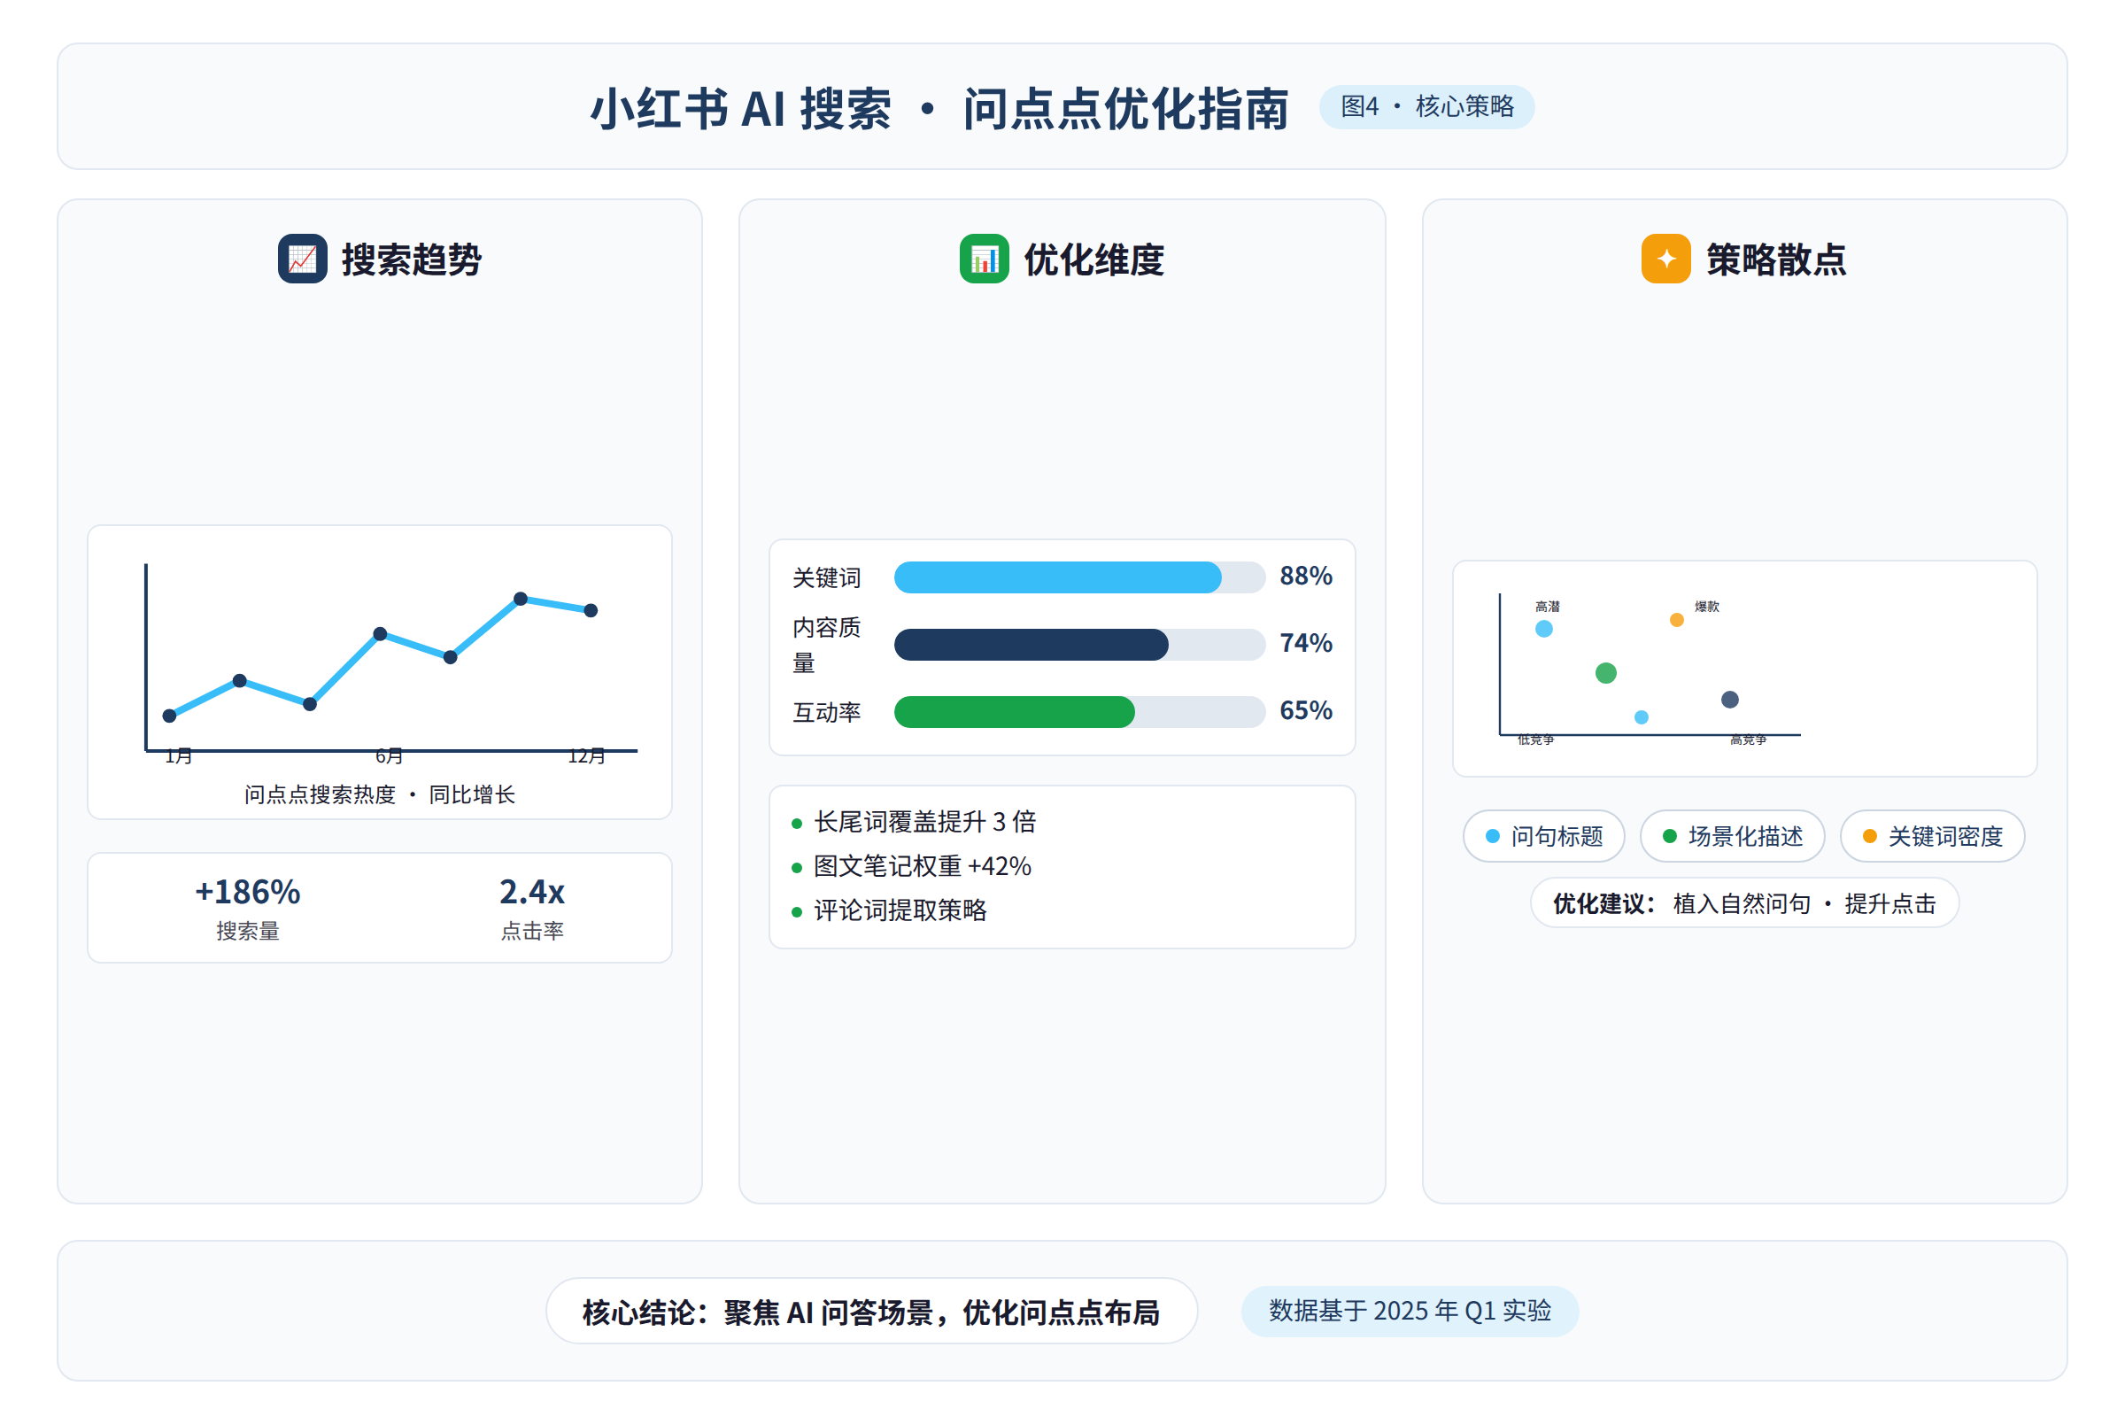Screen dimensions: 2125x1417
Task: Click the +186% search volume value
Action: coord(248,892)
